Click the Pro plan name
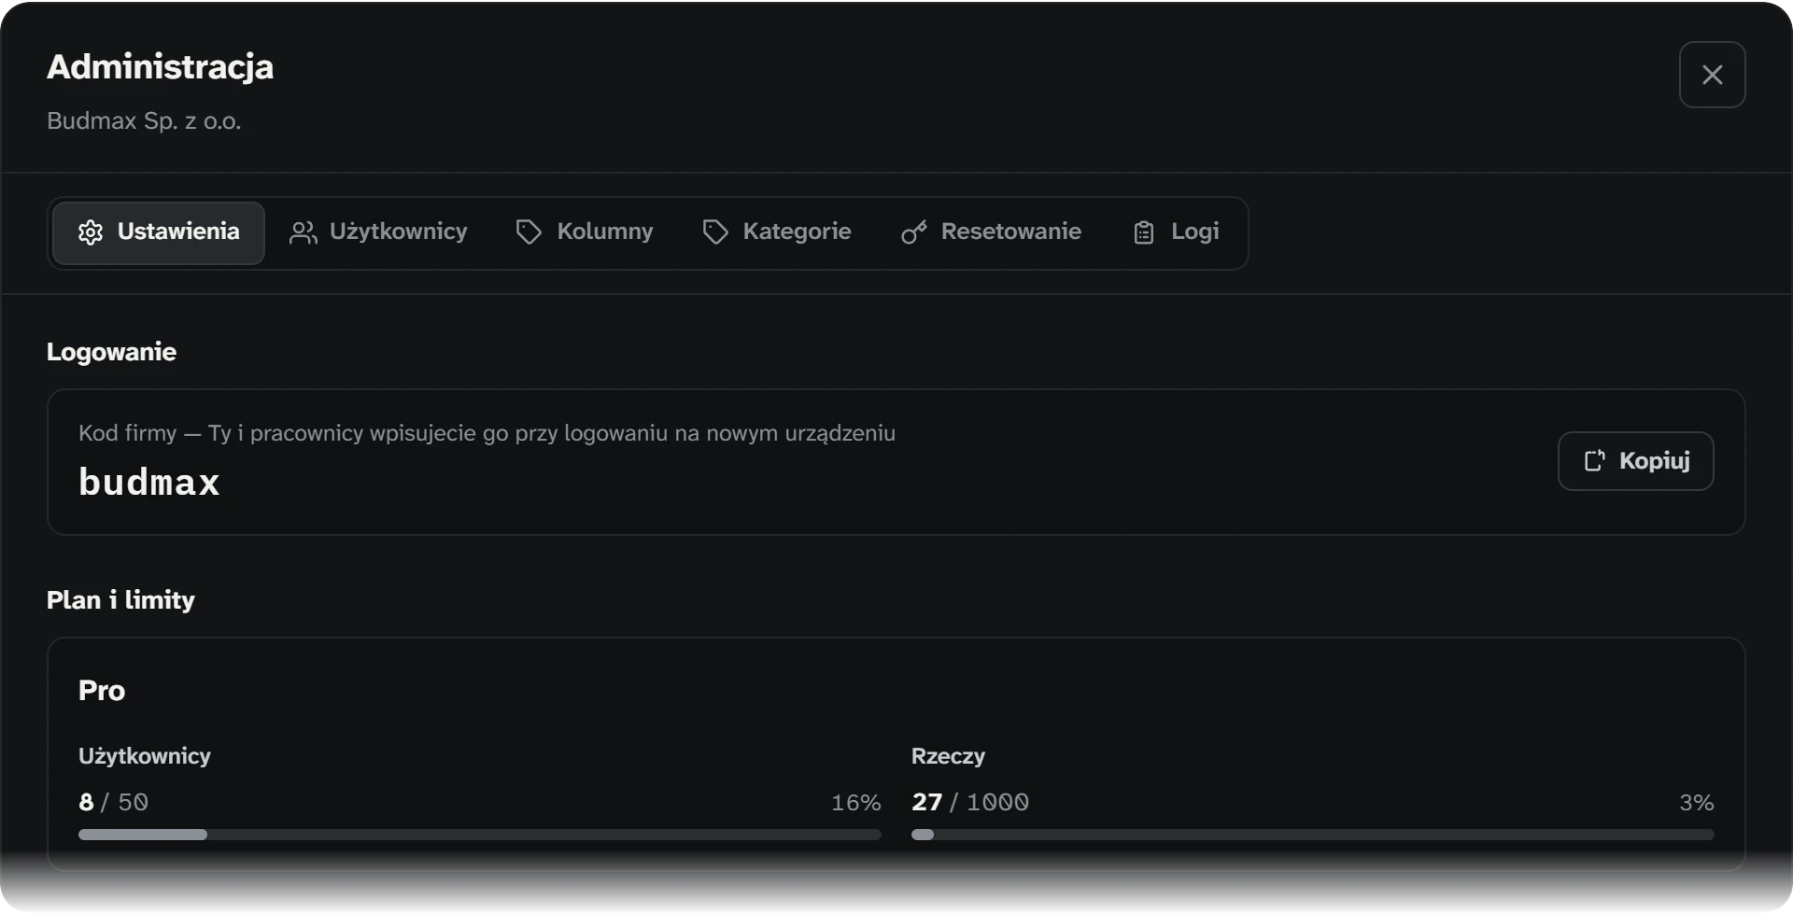This screenshot has width=1793, height=913. coord(102,691)
